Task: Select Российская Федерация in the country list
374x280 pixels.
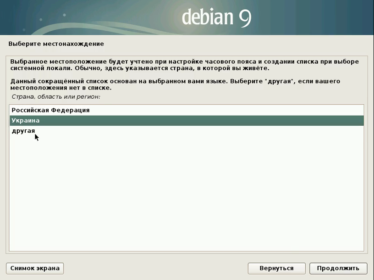Action: coord(50,110)
